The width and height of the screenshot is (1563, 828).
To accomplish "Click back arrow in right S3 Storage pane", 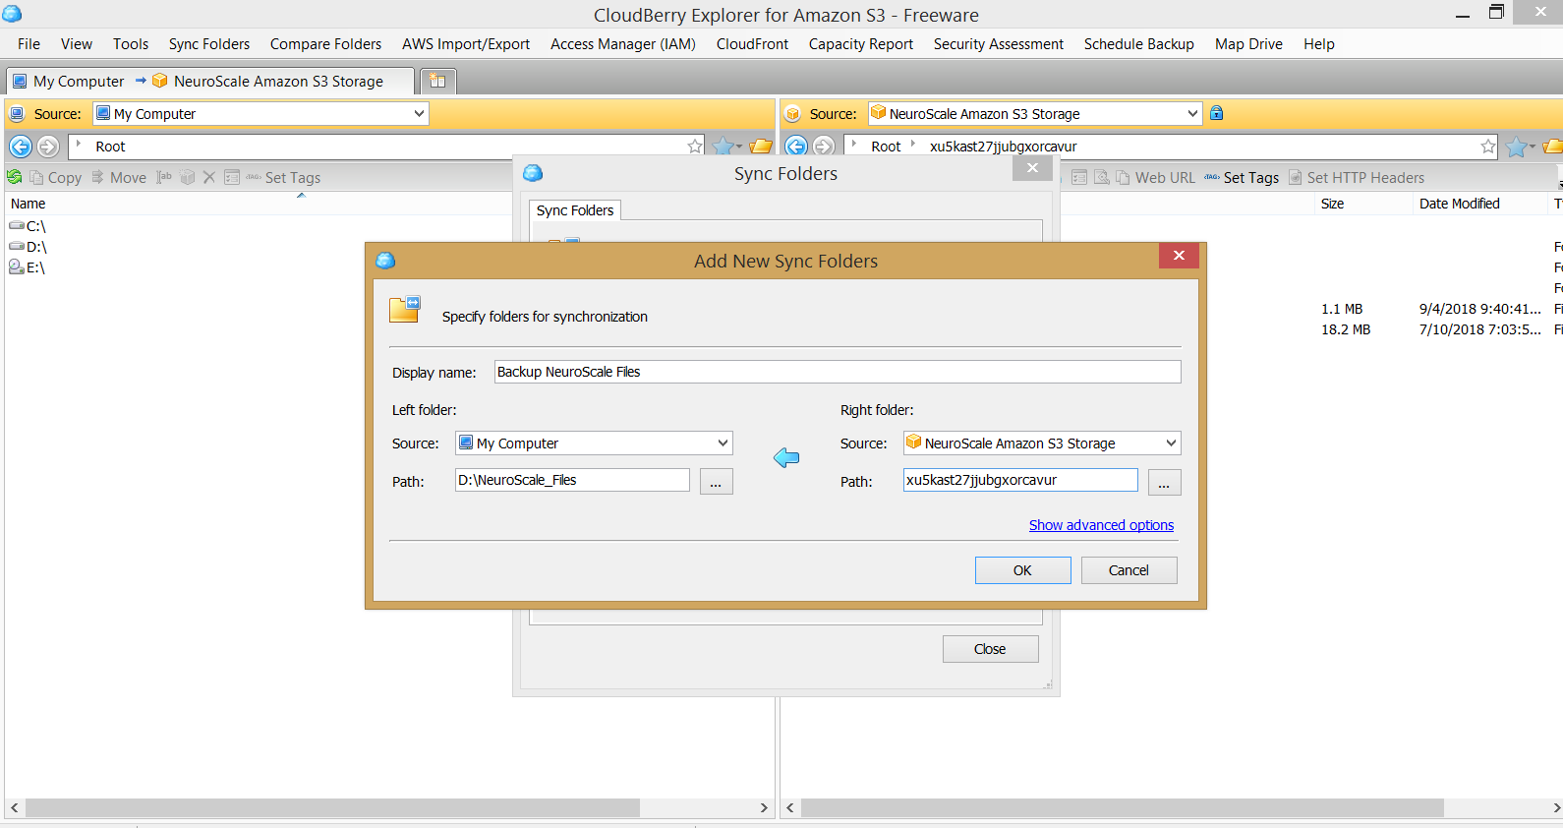I will point(796,147).
